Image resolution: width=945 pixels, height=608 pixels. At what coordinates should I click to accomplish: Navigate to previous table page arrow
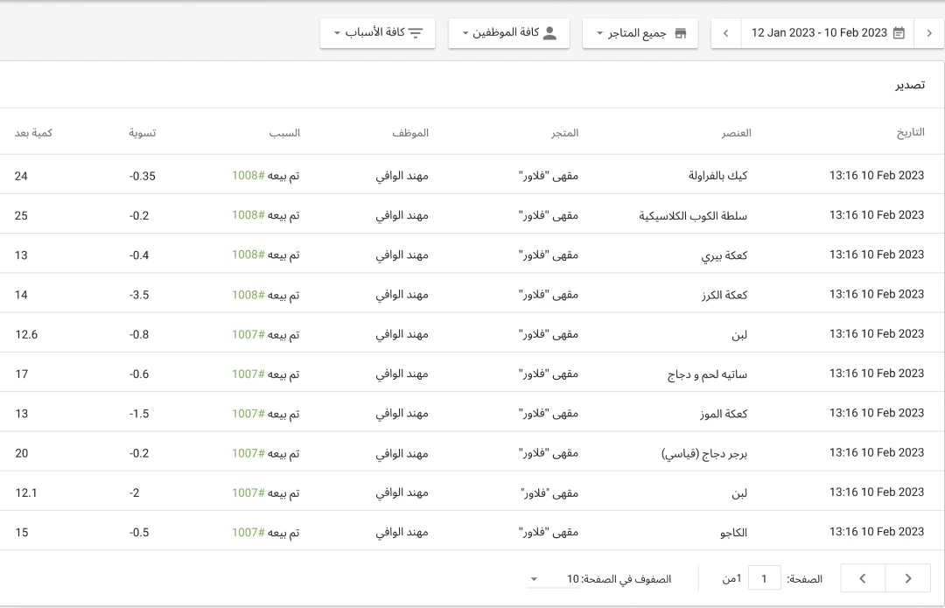862,578
